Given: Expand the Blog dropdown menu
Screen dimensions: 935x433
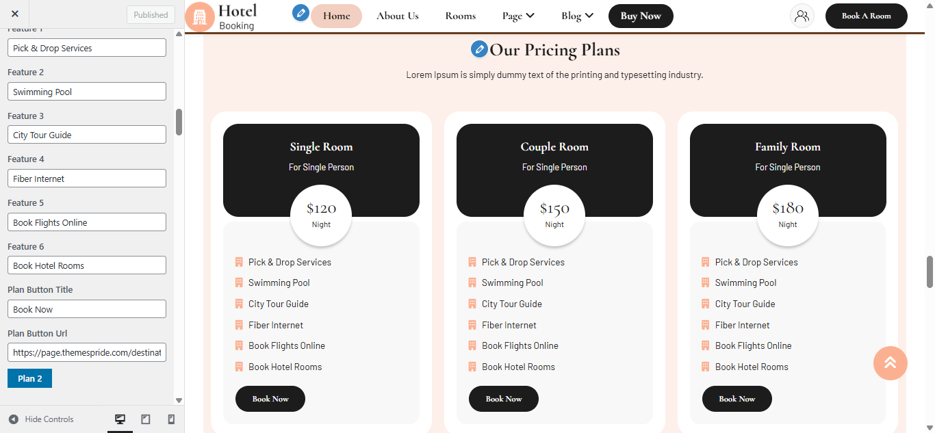Looking at the screenshot, I should click(x=578, y=16).
